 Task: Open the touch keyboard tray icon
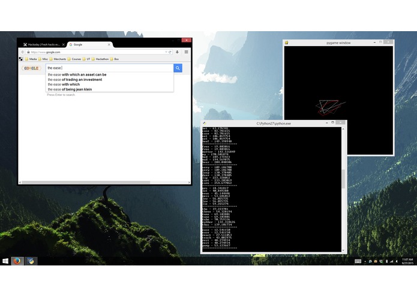[x=358, y=261]
